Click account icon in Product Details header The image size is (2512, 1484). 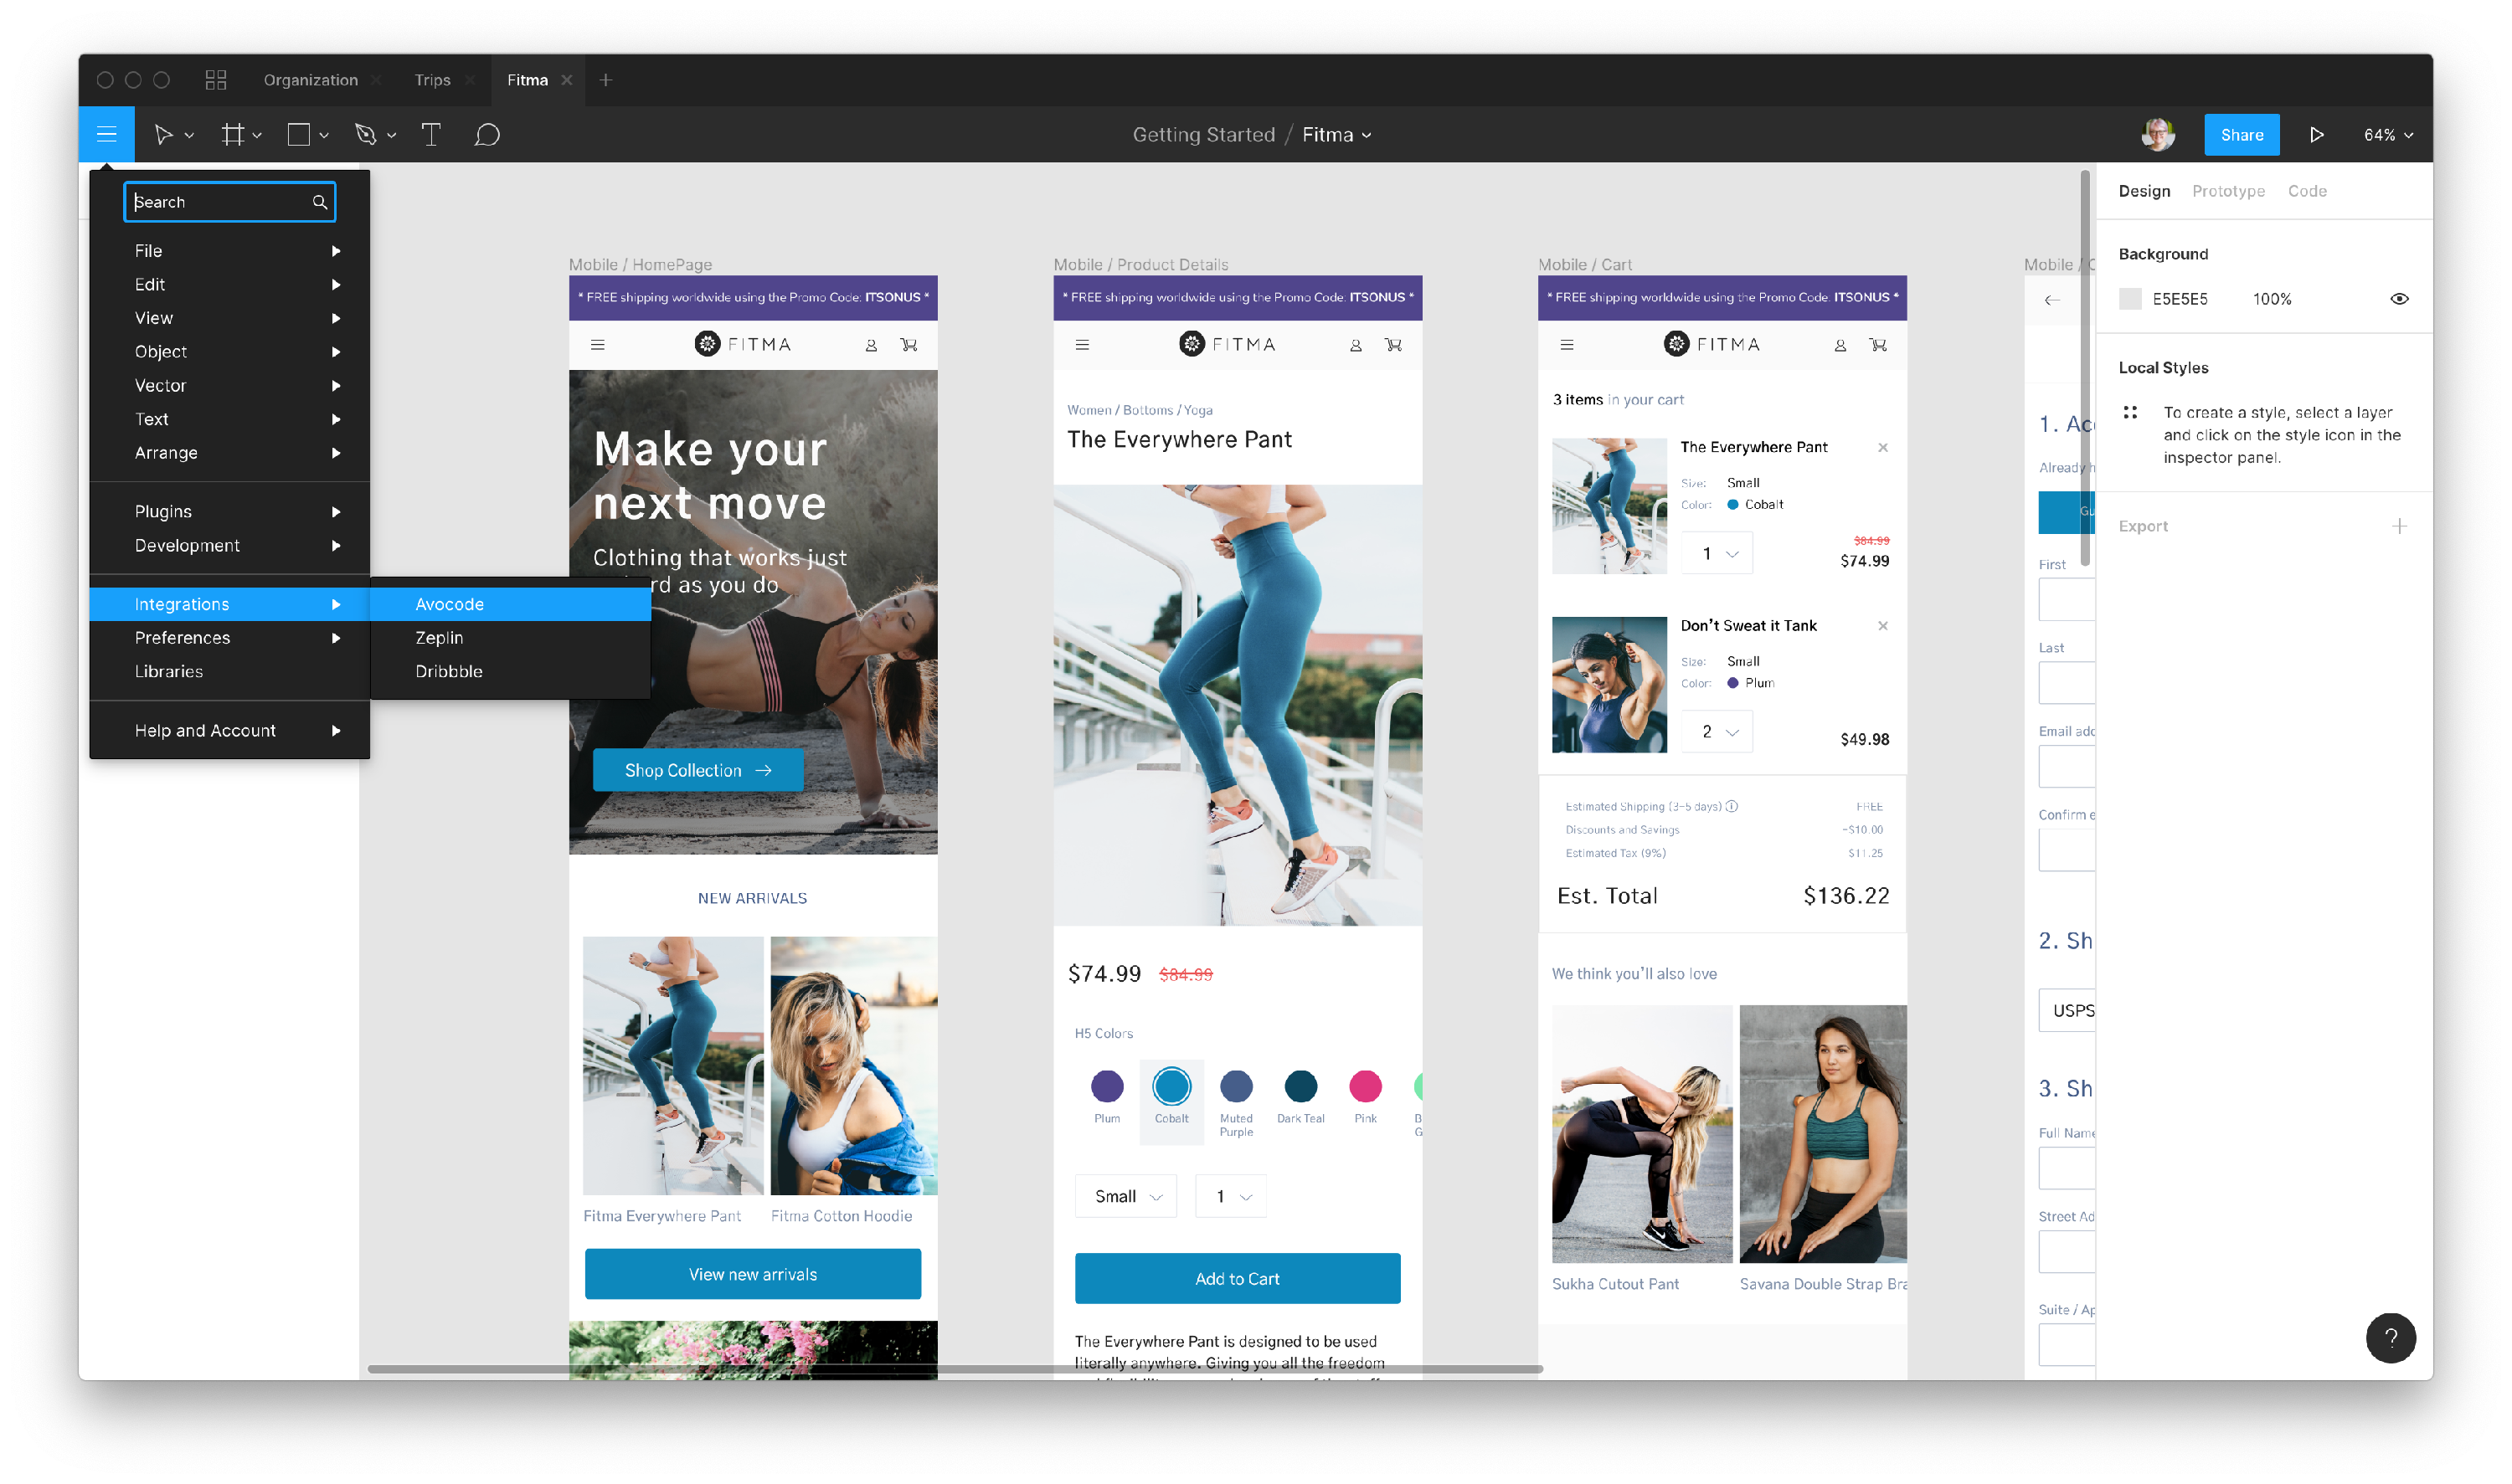click(1356, 344)
